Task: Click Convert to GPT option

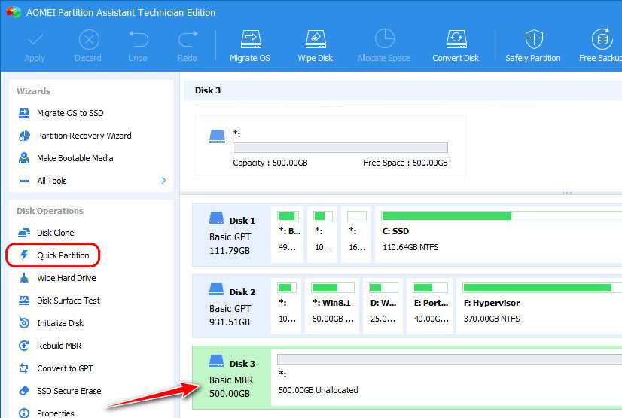Action: [x=66, y=368]
